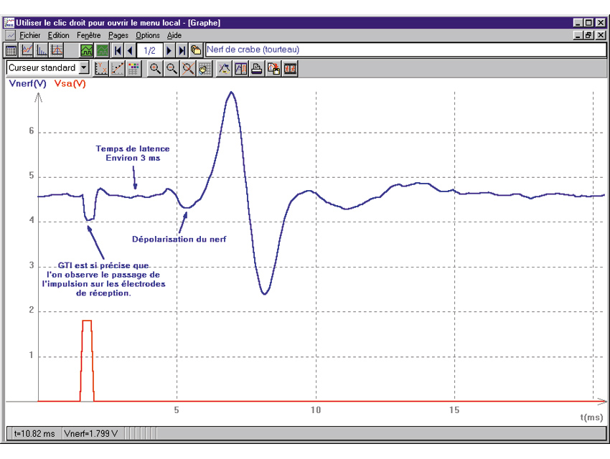Click the zoom out magnifier
The image size is (610, 459).
pos(172,69)
